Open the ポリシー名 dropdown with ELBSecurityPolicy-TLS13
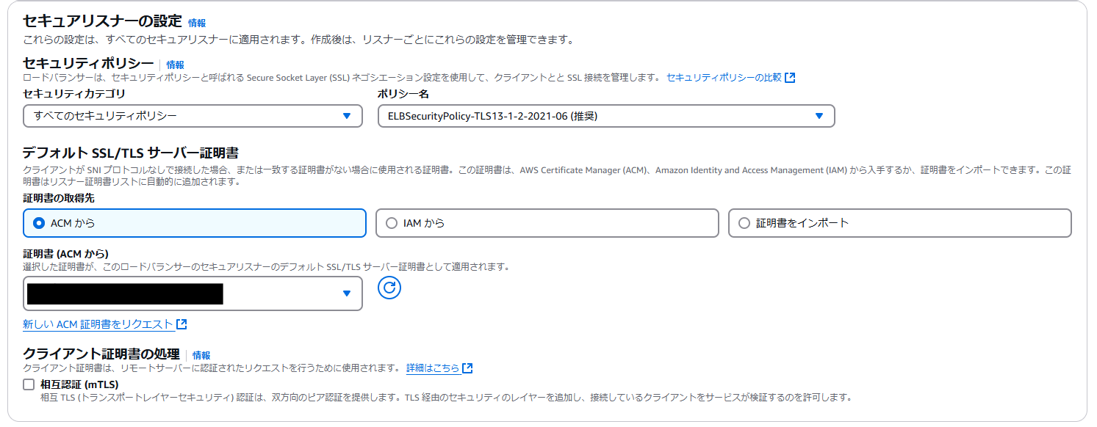Image resolution: width=1097 pixels, height=427 pixels. click(606, 116)
